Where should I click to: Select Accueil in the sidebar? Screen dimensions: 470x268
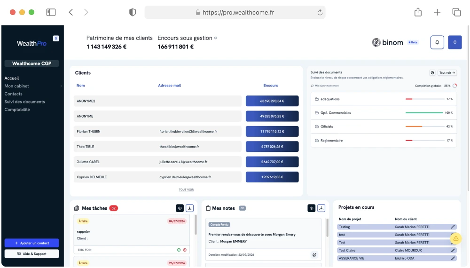pos(12,78)
